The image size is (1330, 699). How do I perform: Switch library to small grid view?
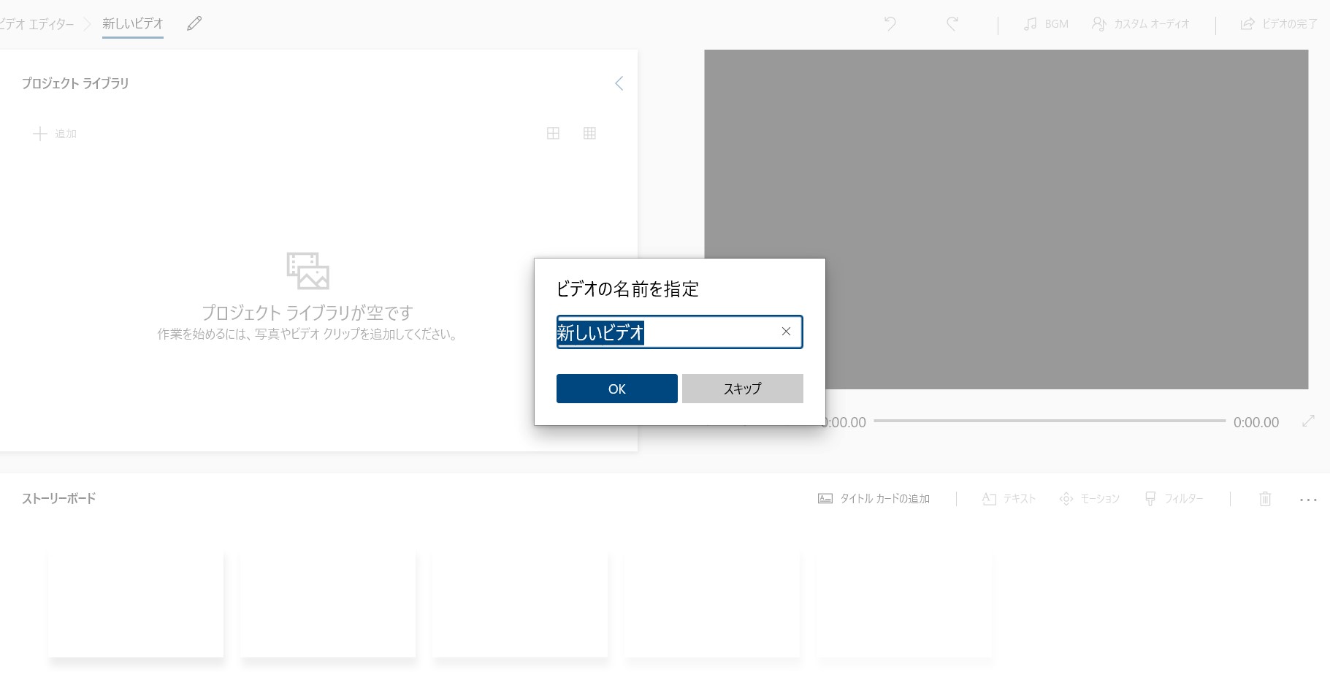[x=589, y=133]
